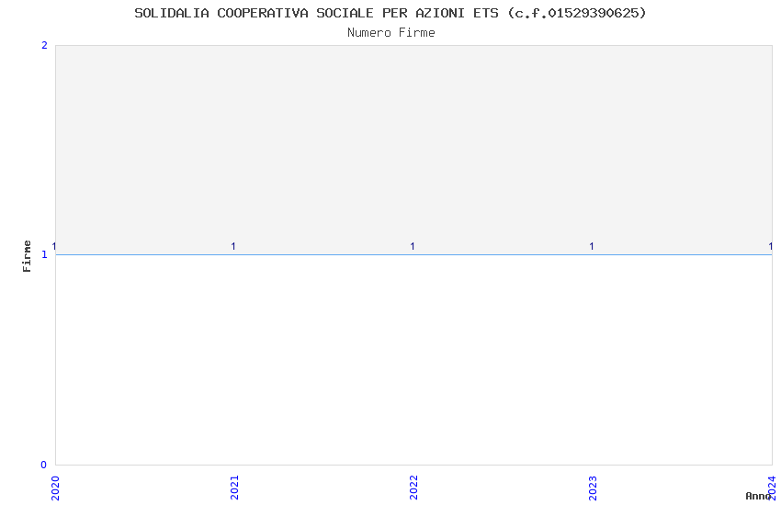Image resolution: width=781 pixels, height=505 pixels.
Task: Click the data label above 2022
Action: [x=413, y=246]
